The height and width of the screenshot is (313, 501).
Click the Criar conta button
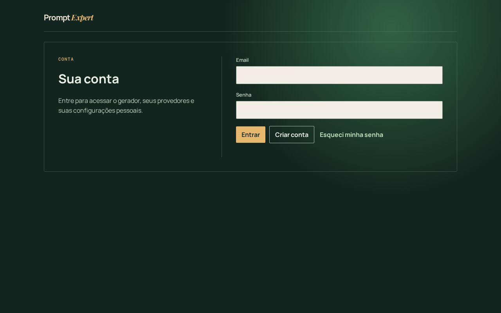[x=292, y=135]
